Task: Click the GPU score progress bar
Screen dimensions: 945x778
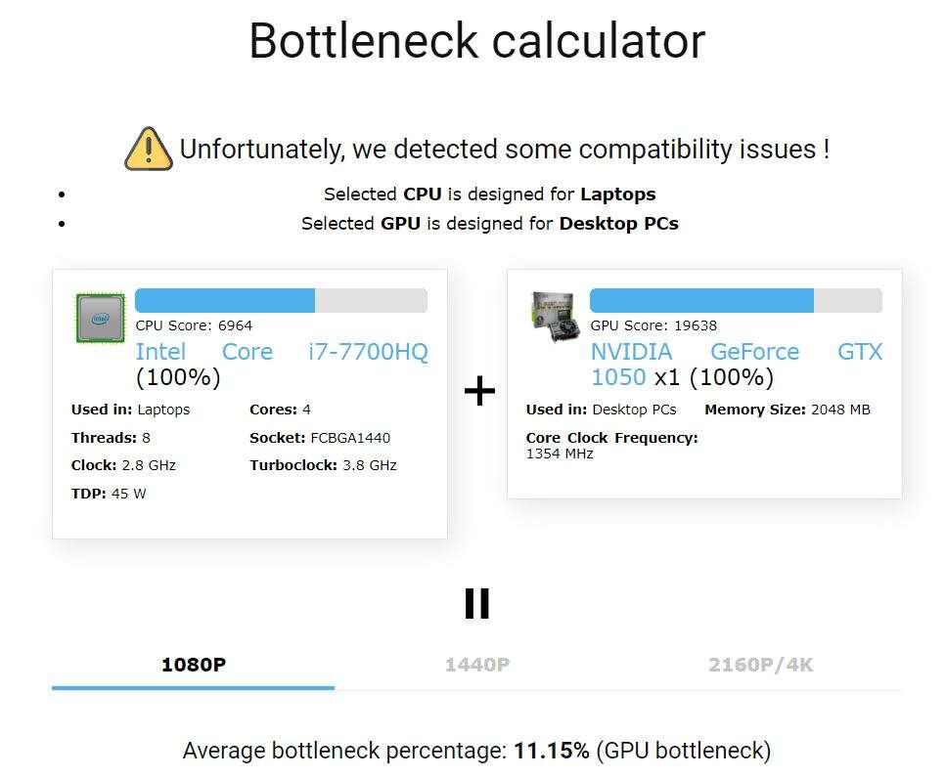Action: tap(736, 300)
